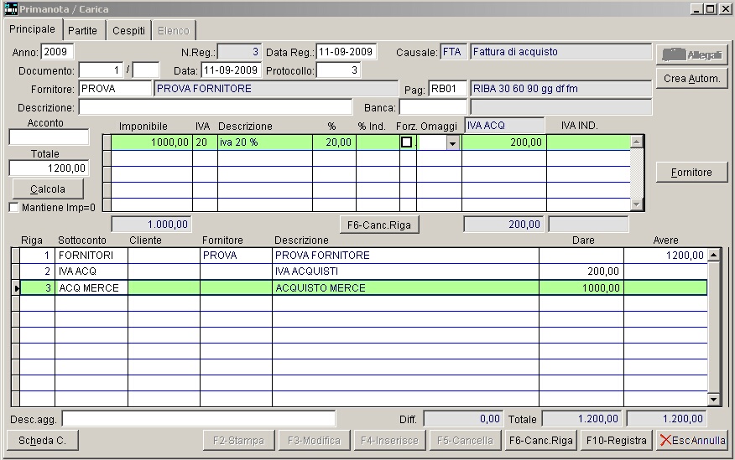The width and height of the screenshot is (735, 460).
Task: Focus the Data field 11-09-2009
Action: pyautogui.click(x=231, y=70)
